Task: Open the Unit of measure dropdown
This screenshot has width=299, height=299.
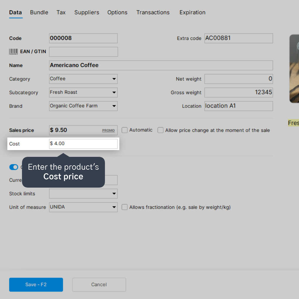Action: [x=83, y=207]
